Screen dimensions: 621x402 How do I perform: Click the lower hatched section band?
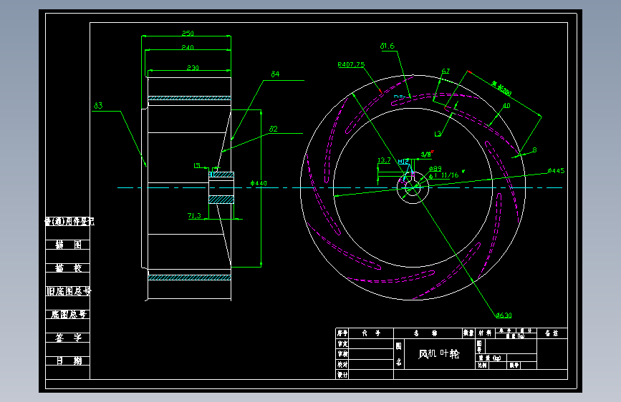[x=189, y=278]
